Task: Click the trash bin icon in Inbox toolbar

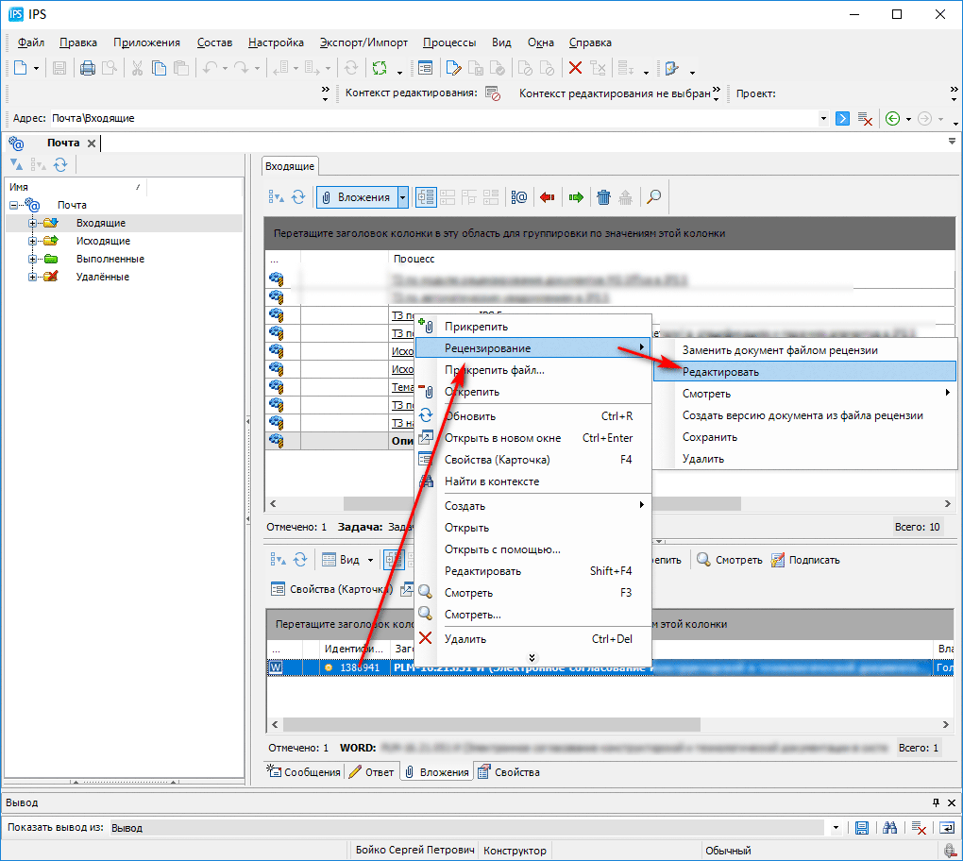Action: click(603, 197)
